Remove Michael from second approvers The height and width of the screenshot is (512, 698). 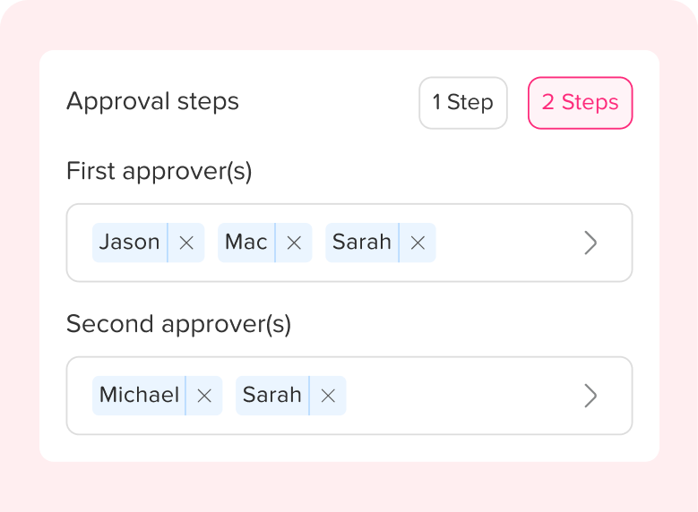pos(204,396)
